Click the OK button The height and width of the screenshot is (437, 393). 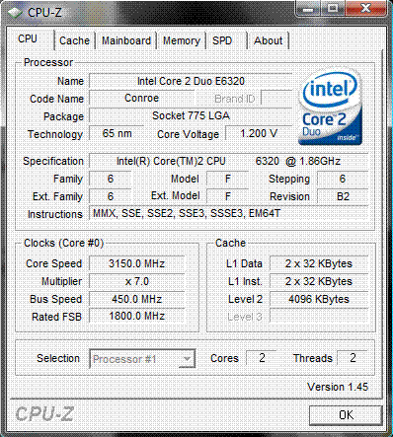click(346, 415)
